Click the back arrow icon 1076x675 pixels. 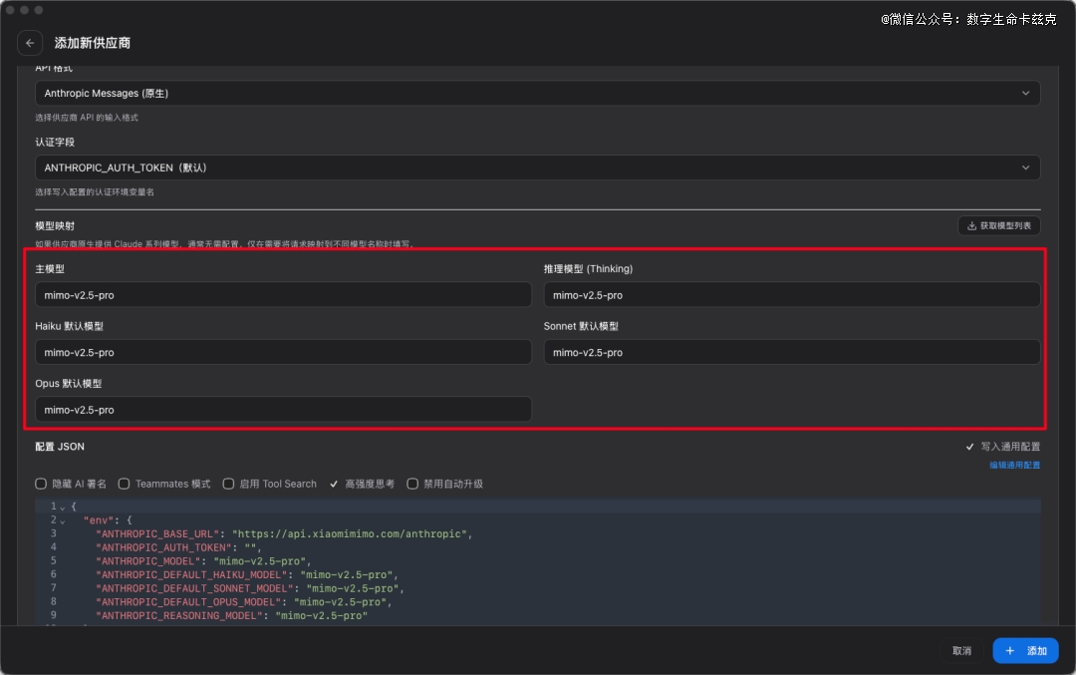point(30,43)
